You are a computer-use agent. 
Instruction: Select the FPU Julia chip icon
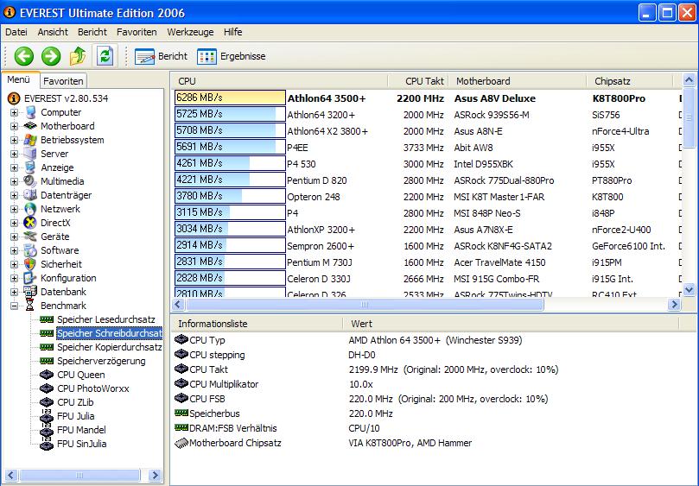(x=47, y=416)
